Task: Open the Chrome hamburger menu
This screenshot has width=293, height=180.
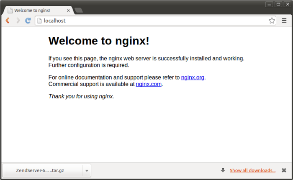Action: [x=284, y=21]
